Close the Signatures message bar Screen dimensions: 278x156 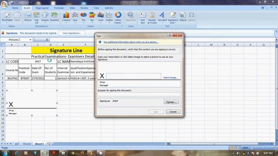click(276, 32)
